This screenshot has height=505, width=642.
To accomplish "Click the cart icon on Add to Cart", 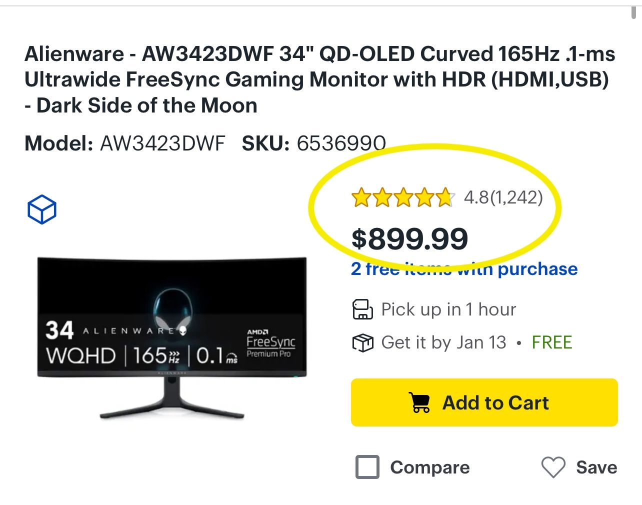I will (x=419, y=402).
